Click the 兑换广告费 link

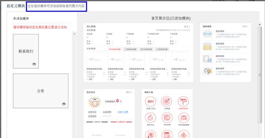(x=123, y=112)
